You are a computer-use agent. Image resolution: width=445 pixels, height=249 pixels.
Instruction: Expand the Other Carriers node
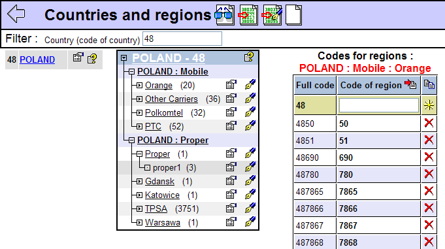[x=139, y=99]
